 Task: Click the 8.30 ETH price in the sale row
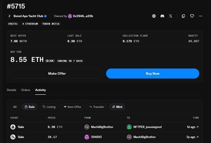pos(55,127)
